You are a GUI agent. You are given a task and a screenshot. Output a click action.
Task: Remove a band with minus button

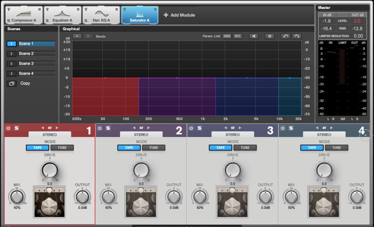pyautogui.click(x=77, y=36)
